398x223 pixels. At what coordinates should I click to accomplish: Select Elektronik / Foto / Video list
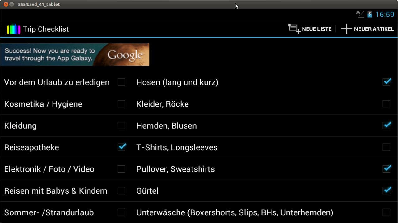pyautogui.click(x=49, y=169)
